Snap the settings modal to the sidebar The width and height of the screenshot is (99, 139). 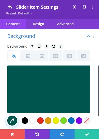(84, 7)
